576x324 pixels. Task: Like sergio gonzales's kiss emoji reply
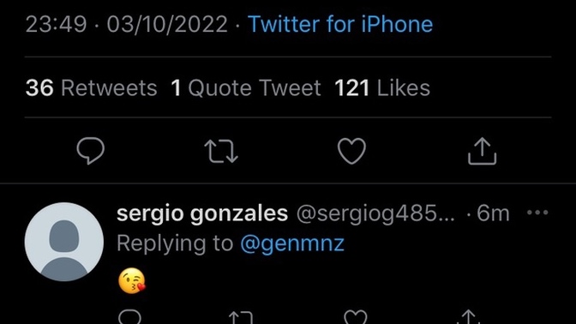pyautogui.click(x=355, y=317)
